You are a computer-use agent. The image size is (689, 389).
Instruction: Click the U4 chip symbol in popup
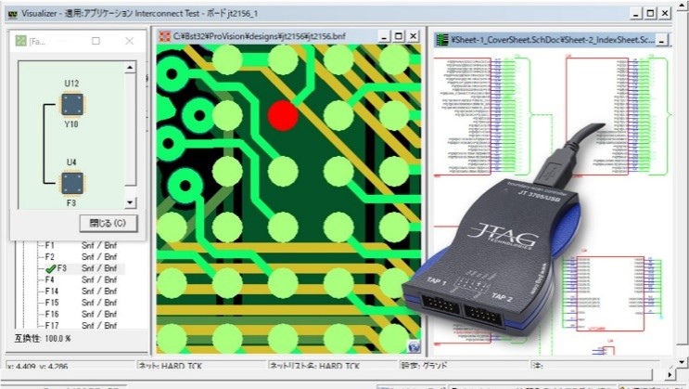72,182
